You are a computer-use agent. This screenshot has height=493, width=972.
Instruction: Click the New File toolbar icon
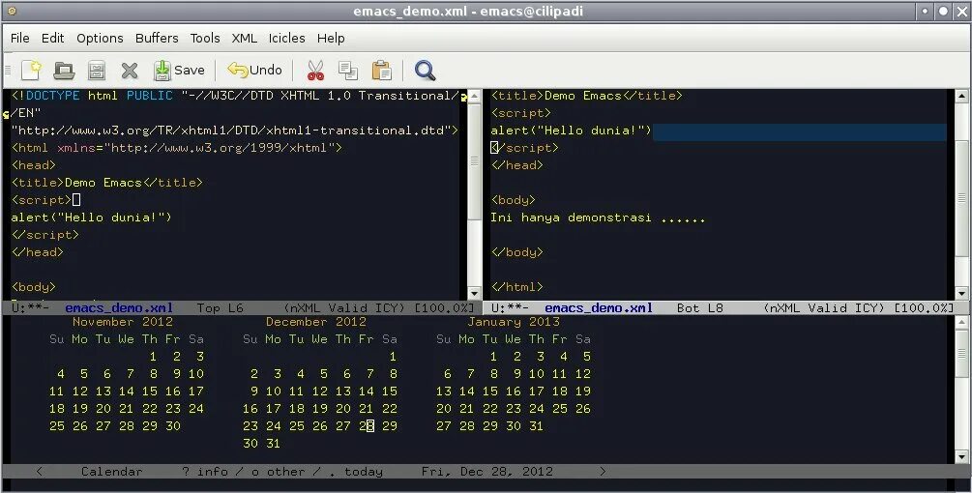click(31, 70)
